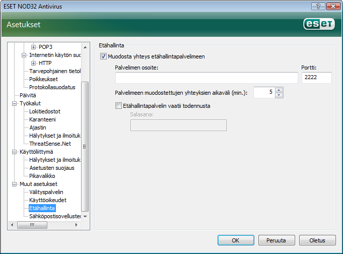The image size is (343, 254).
Task: Open ThreatSense.Net settings
Action: pyautogui.click(x=50, y=144)
